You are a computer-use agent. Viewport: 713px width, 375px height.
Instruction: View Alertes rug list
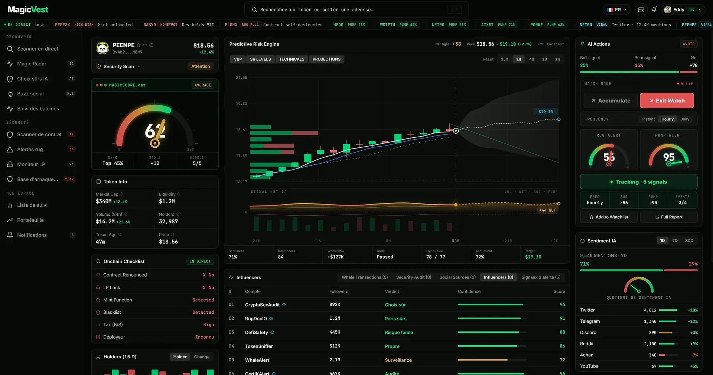pos(41,149)
